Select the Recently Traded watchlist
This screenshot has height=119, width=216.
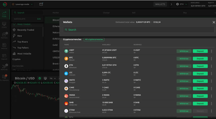(x=26, y=30)
